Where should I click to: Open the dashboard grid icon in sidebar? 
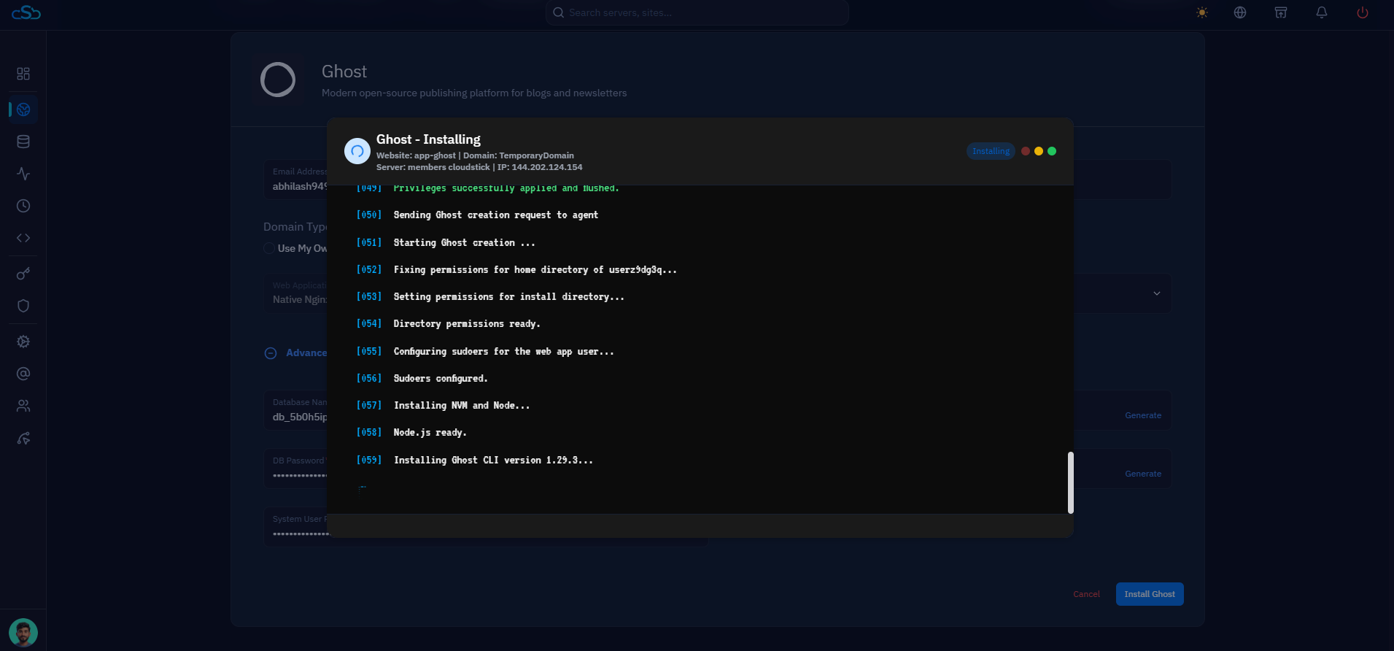(x=23, y=74)
